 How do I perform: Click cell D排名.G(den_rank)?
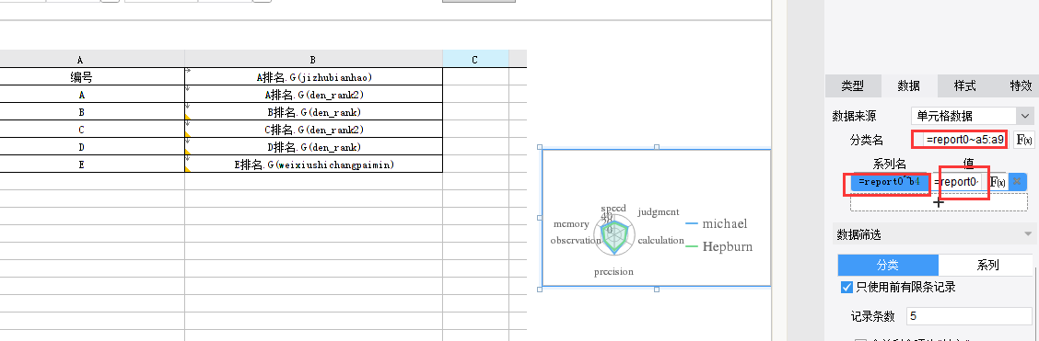point(313,146)
